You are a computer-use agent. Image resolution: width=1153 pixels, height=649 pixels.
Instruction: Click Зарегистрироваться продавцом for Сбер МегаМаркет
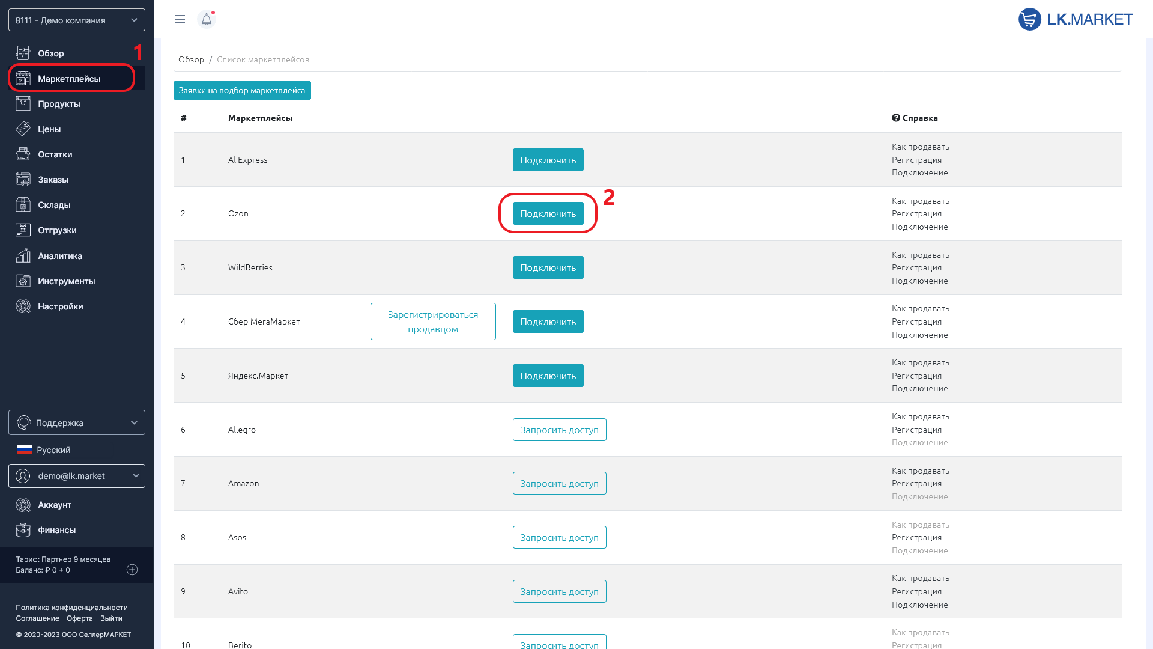coord(432,321)
